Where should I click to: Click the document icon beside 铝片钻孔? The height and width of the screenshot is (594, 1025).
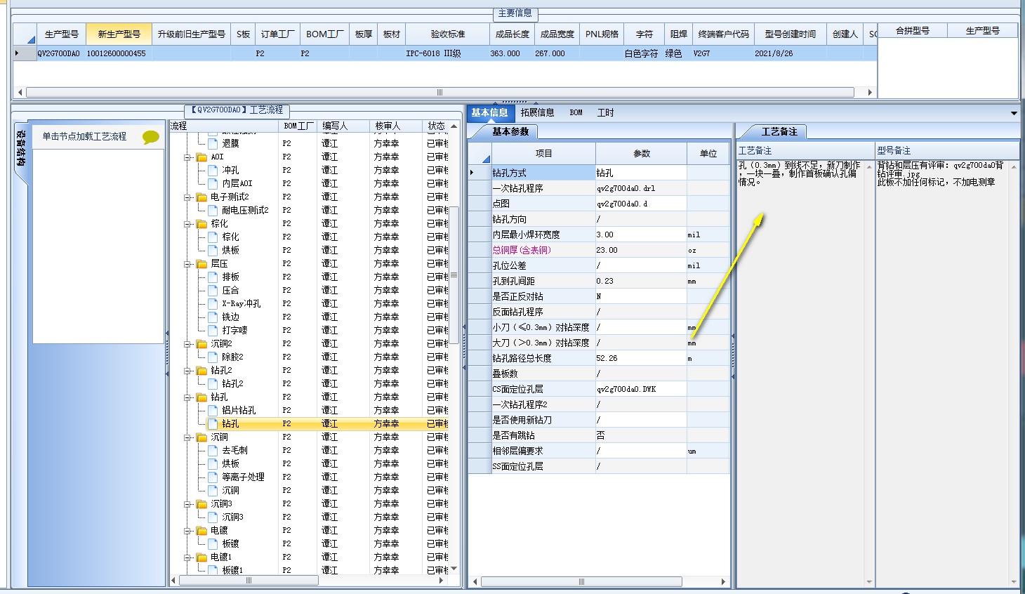213,410
